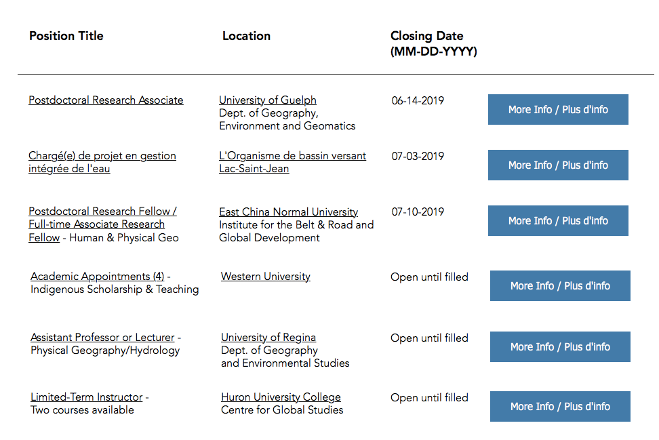The image size is (659, 440).
Task: Open Chargé(e) de projet en gestion link
Action: pos(102,162)
